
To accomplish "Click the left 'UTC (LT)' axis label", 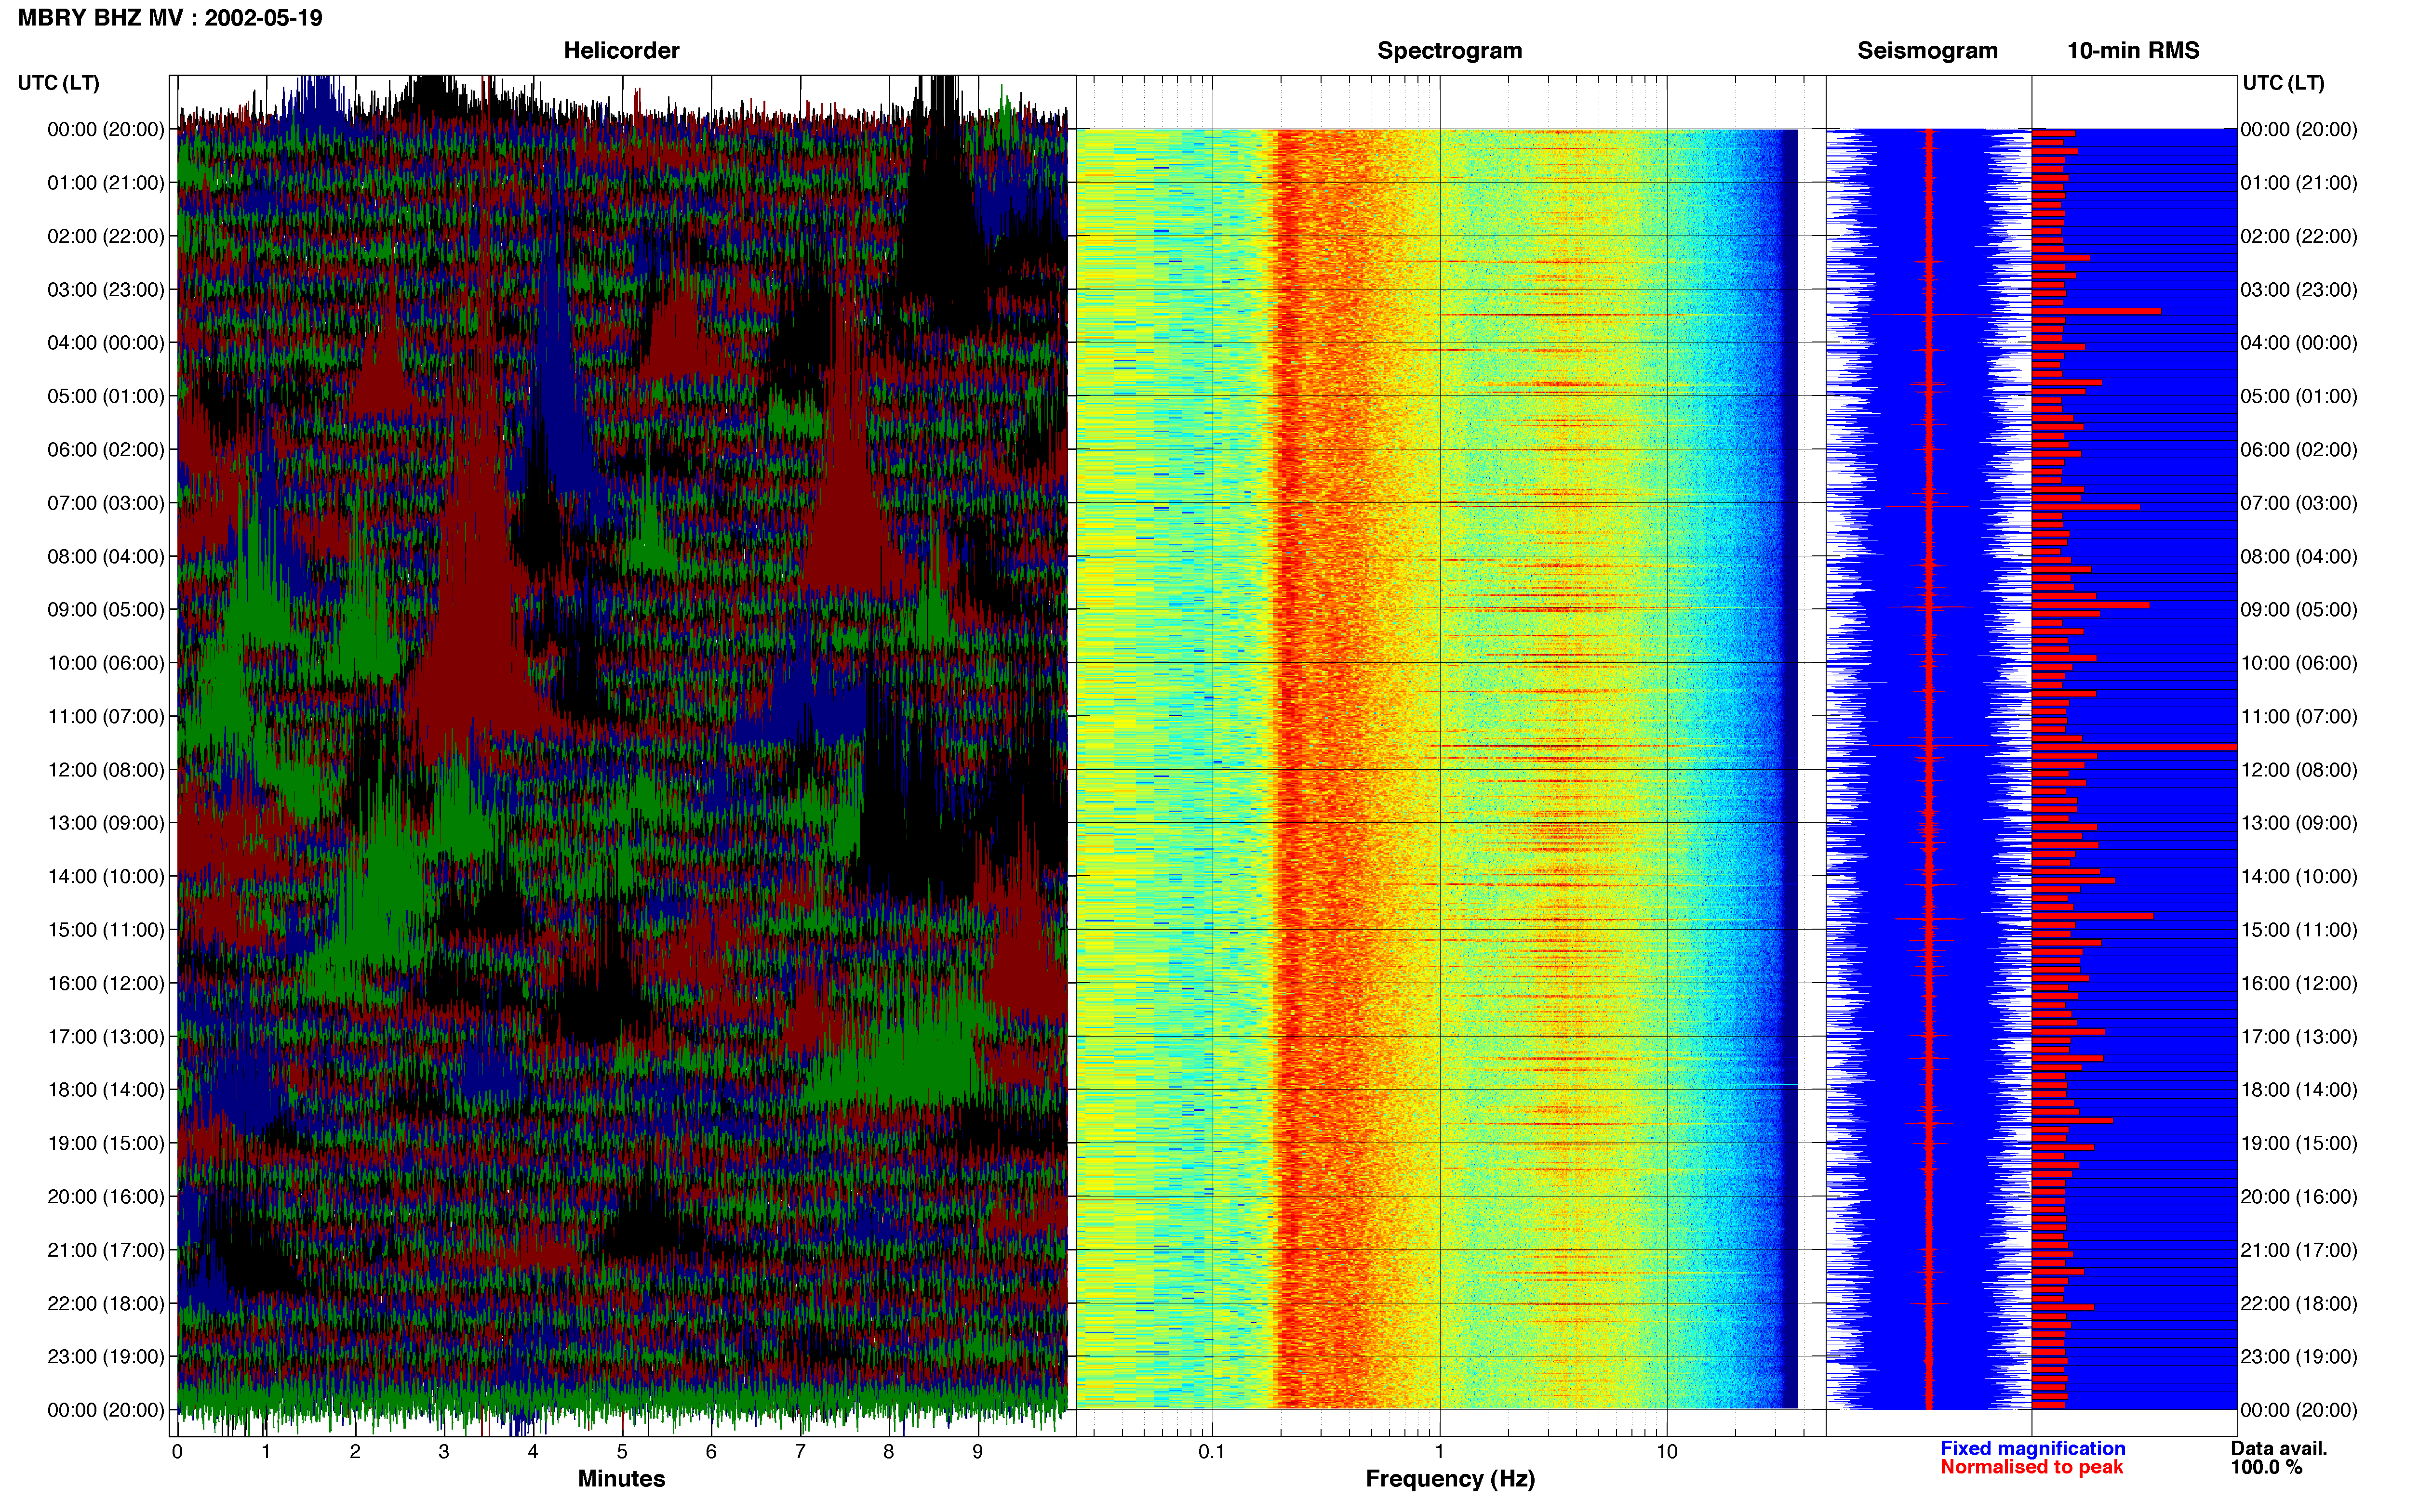I will 59,83.
